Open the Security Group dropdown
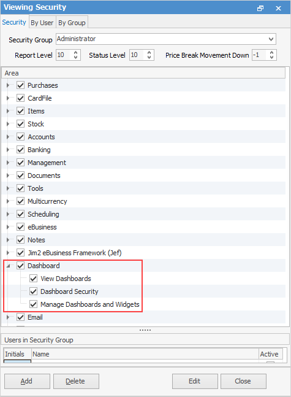Image resolution: width=291 pixels, height=397 pixels. tap(271, 39)
